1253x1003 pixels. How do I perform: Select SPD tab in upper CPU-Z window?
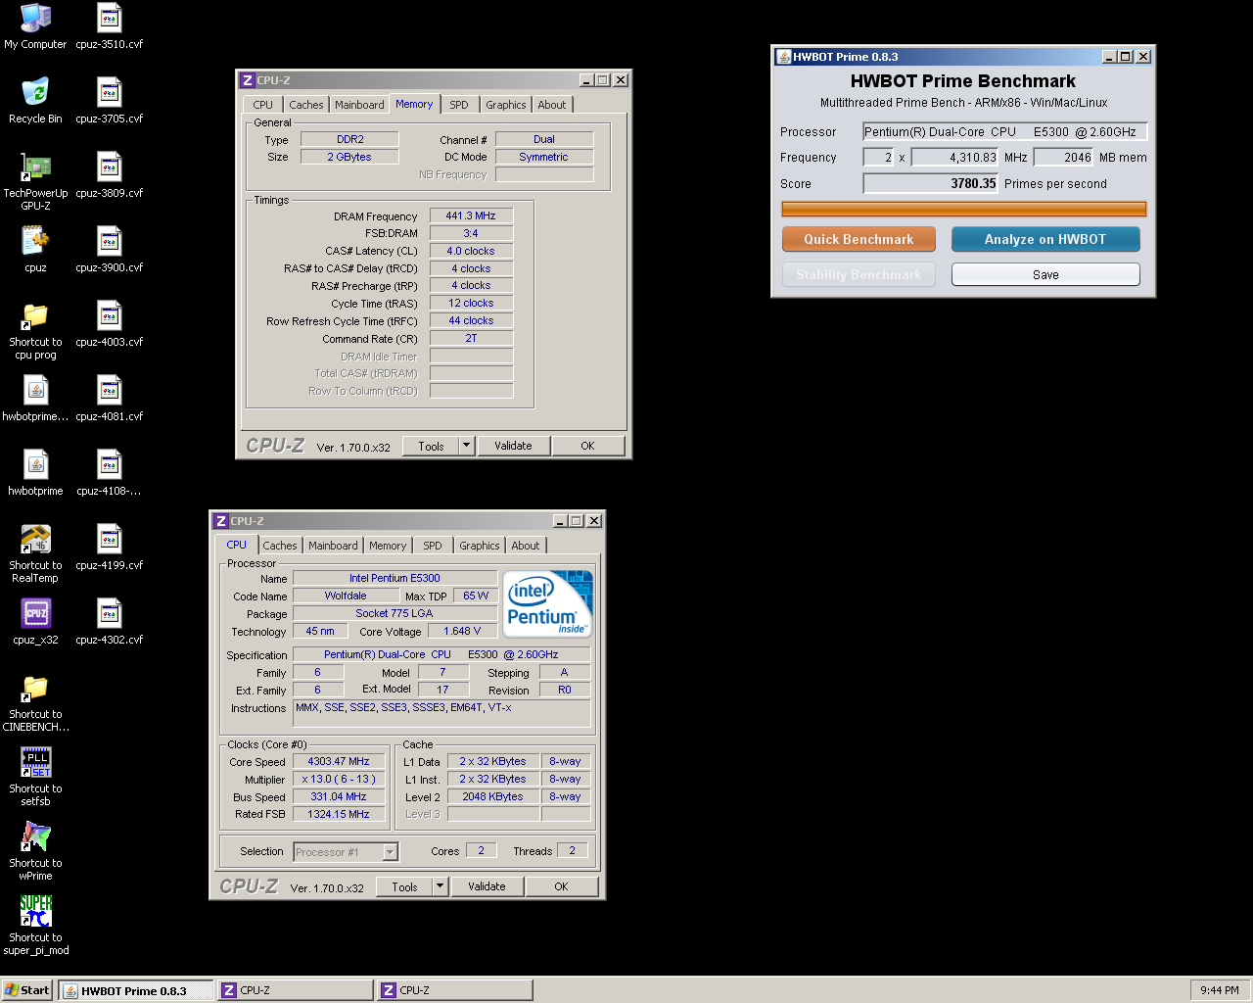tap(458, 105)
